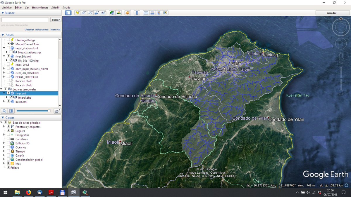Expand the Inters1.shp folder
Image resolution: width=351 pixels, height=197 pixels.
[7, 97]
